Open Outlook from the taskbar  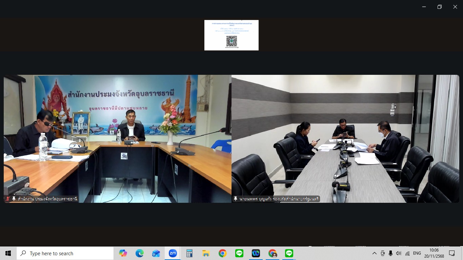156,253
